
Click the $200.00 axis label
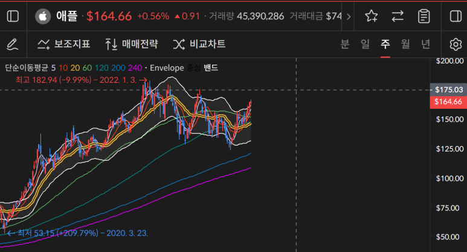click(449, 61)
